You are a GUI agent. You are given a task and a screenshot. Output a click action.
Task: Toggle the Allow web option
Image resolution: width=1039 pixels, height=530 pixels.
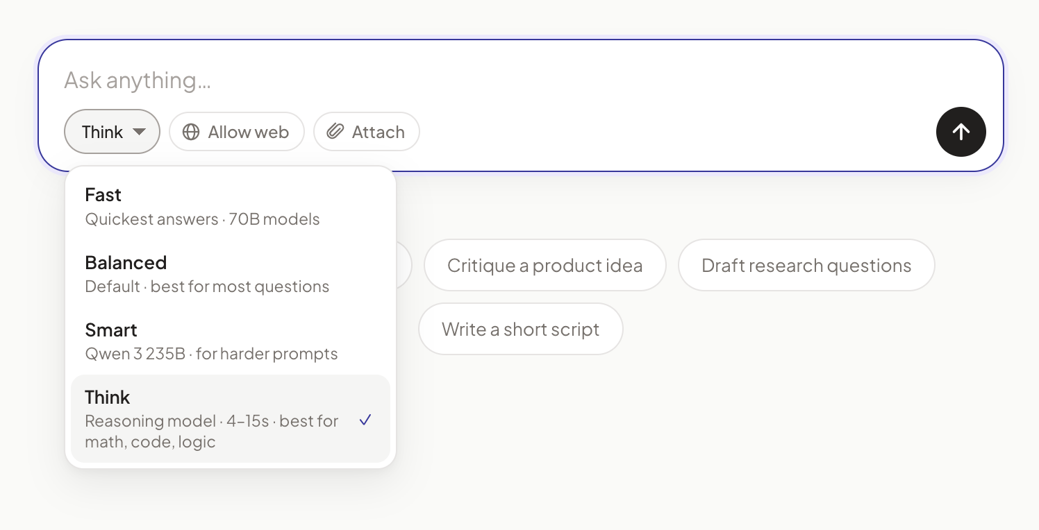pyautogui.click(x=237, y=132)
